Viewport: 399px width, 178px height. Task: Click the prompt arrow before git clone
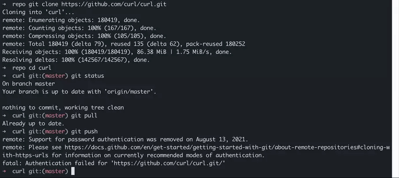(4, 4)
